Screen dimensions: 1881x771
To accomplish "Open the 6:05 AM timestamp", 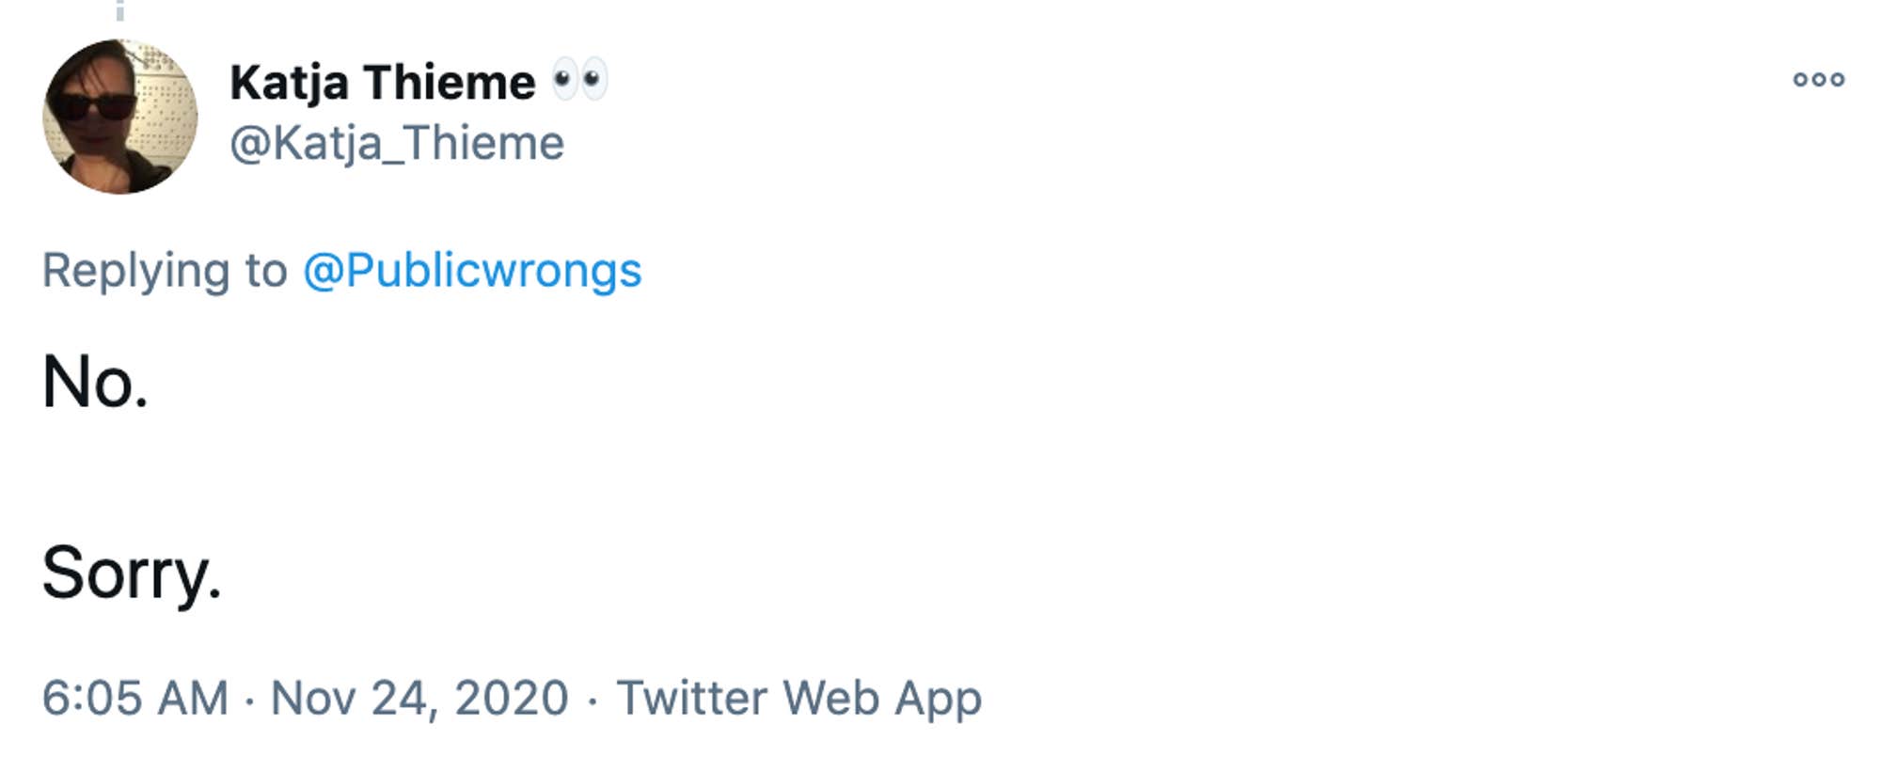I will (x=135, y=699).
